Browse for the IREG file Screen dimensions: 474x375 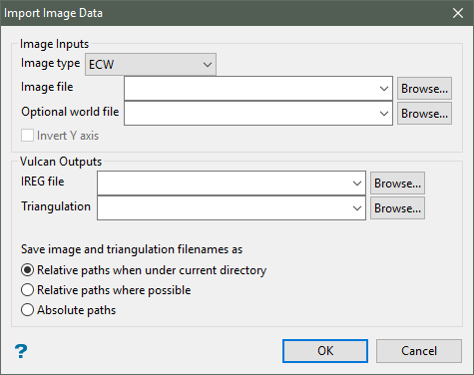click(x=397, y=184)
